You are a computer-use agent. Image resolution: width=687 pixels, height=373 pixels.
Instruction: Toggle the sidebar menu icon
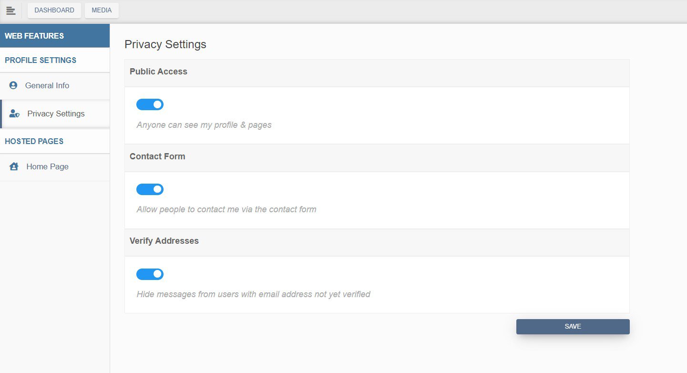tap(10, 10)
